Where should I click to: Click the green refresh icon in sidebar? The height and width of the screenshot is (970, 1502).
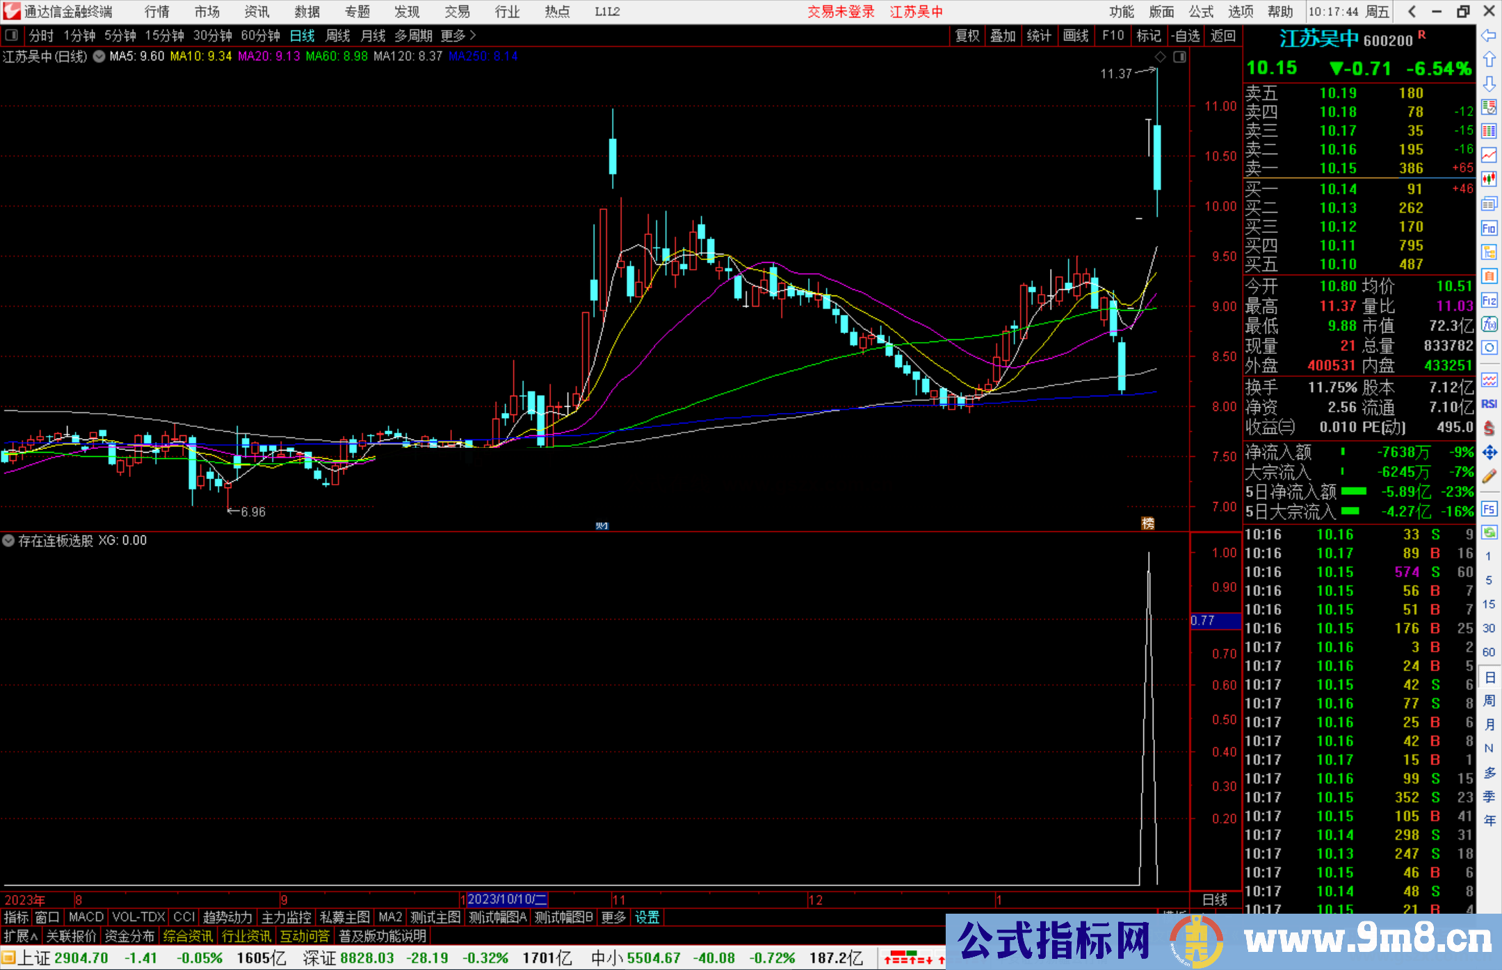(x=1489, y=533)
